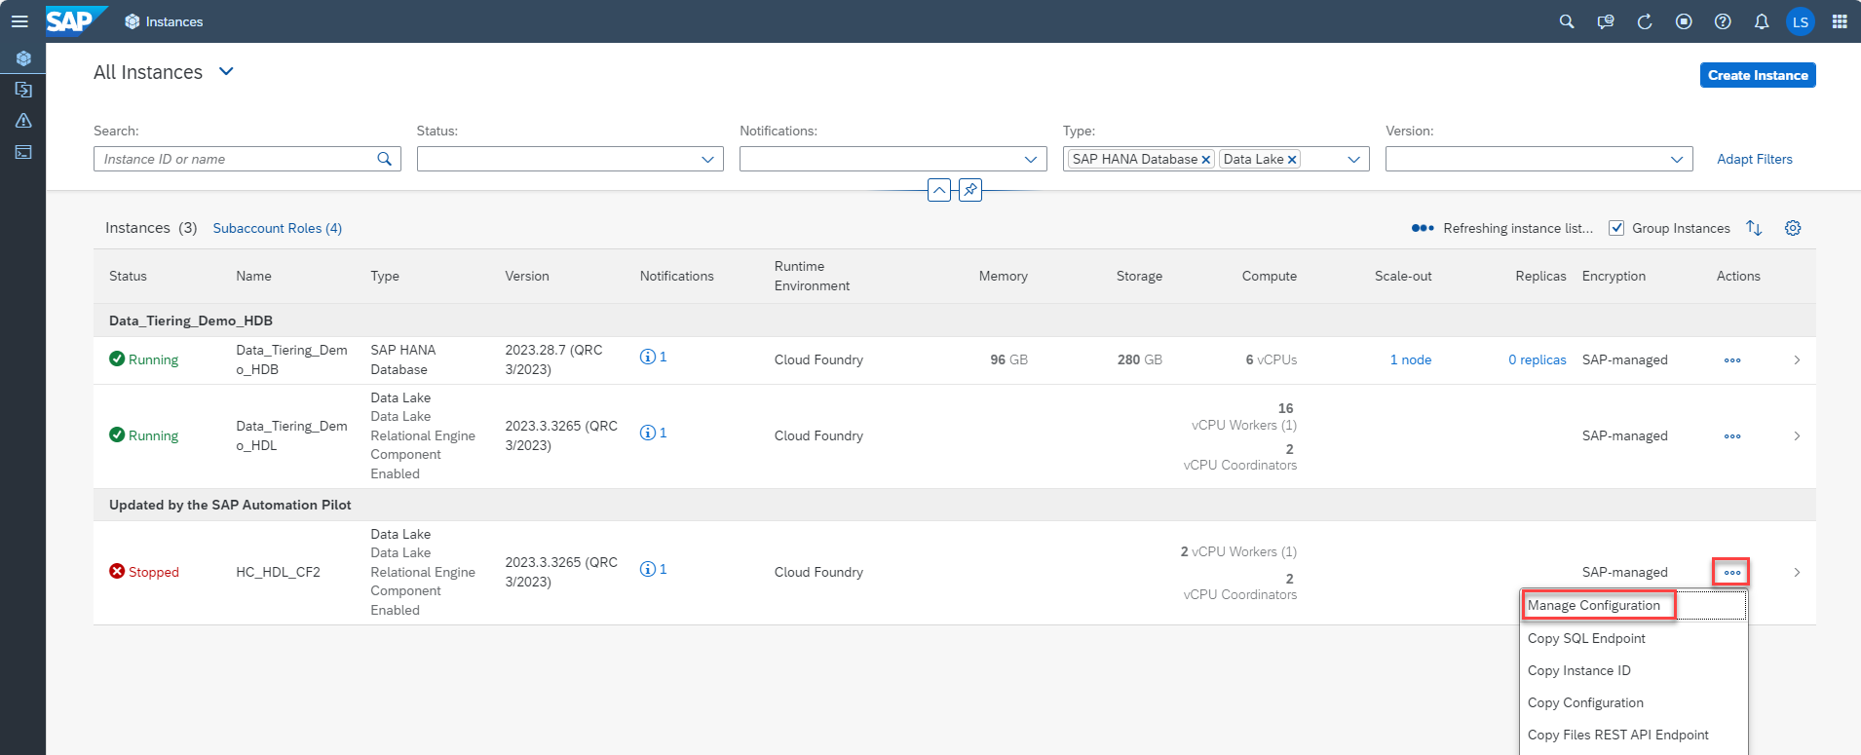Click 'Updated by the SAP Automation Pilot' group header

(x=955, y=505)
